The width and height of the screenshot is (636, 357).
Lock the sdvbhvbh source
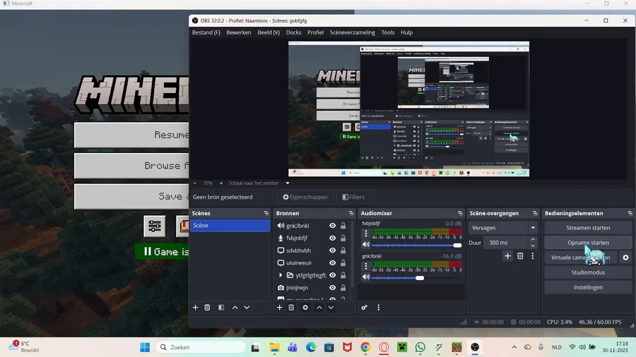343,250
